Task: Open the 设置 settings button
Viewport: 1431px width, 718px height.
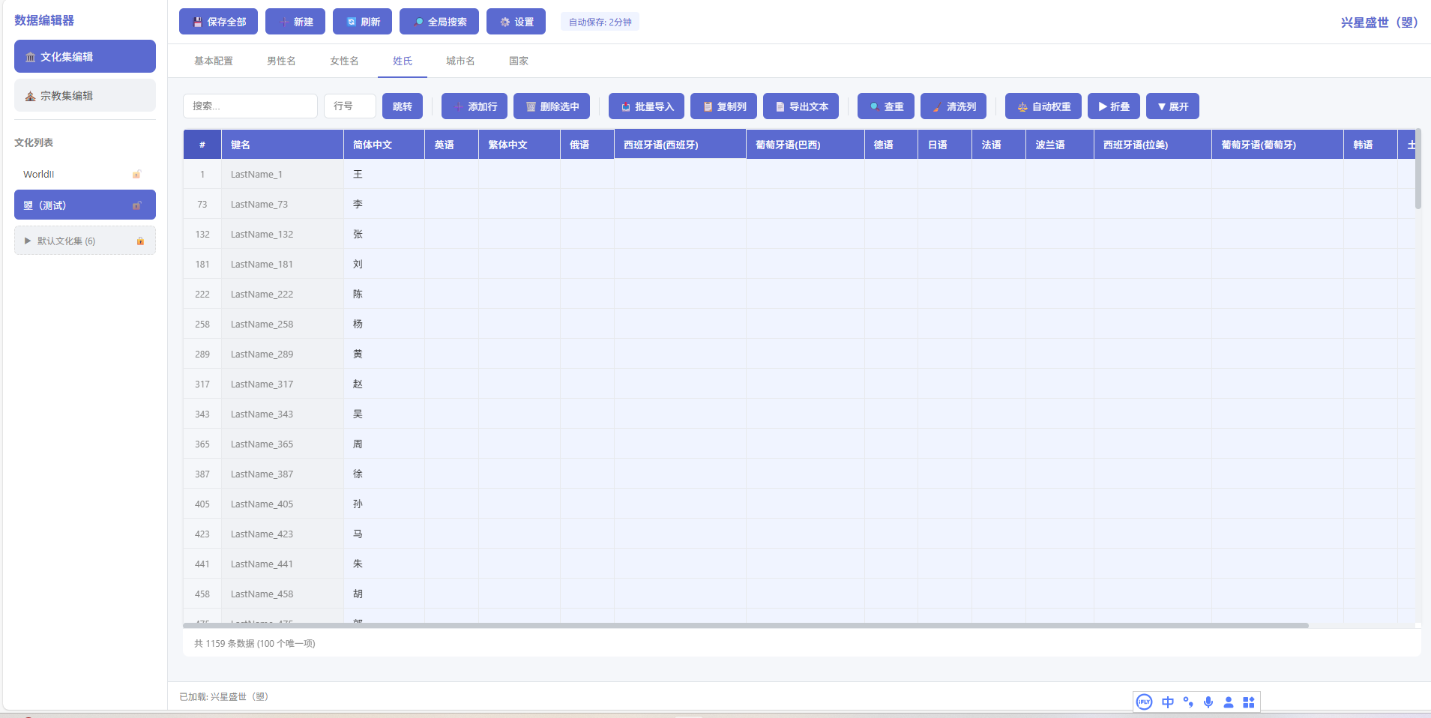Action: click(516, 22)
